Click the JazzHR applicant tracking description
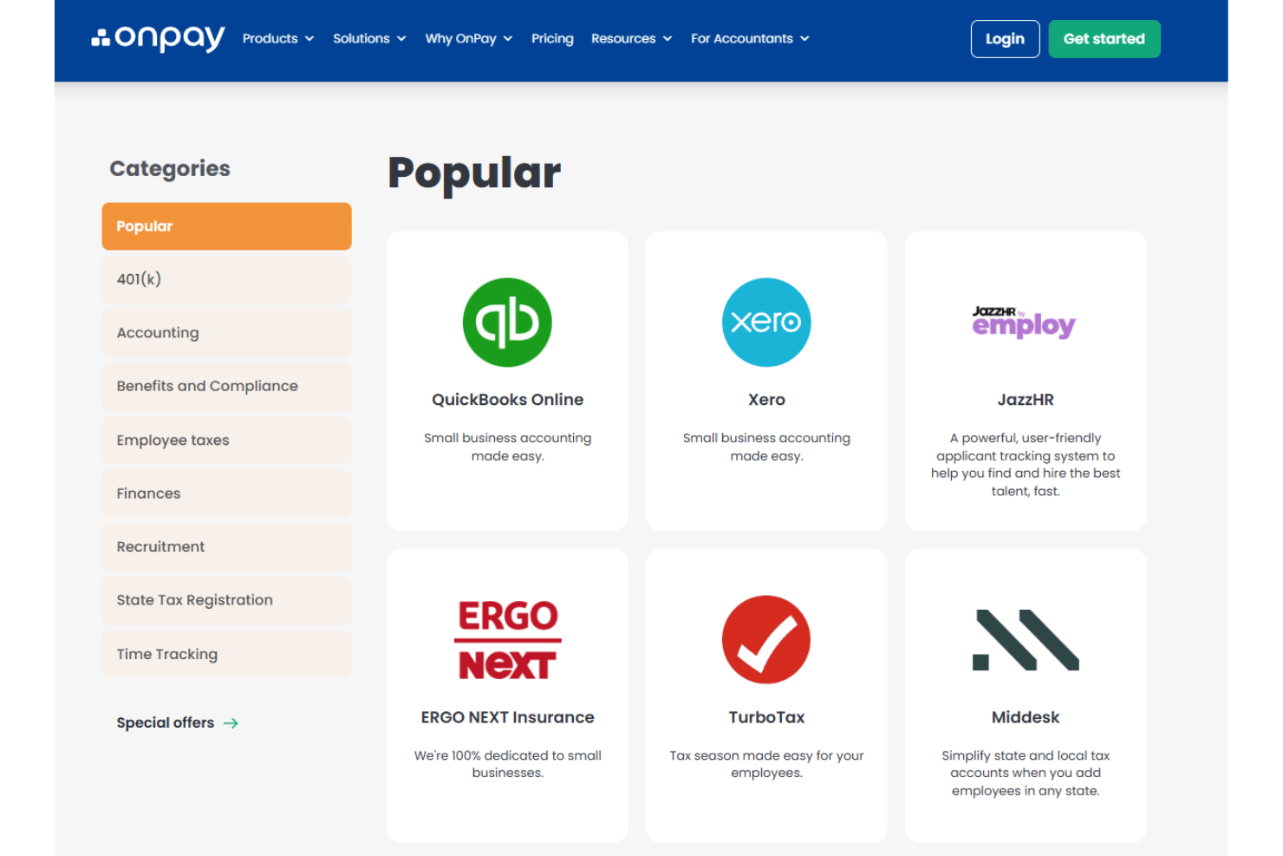Image resolution: width=1283 pixels, height=856 pixels. 1026,465
